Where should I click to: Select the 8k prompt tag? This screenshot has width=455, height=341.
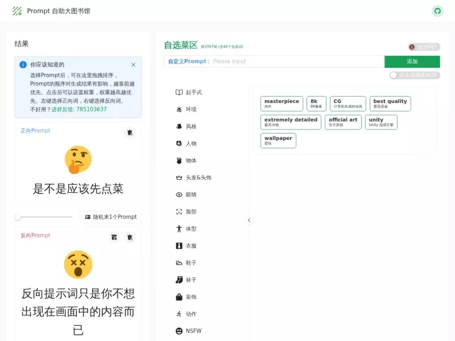coord(316,103)
